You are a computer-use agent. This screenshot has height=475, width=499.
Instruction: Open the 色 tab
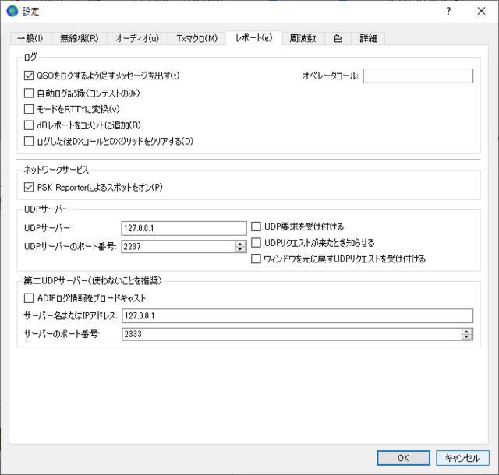tap(338, 38)
